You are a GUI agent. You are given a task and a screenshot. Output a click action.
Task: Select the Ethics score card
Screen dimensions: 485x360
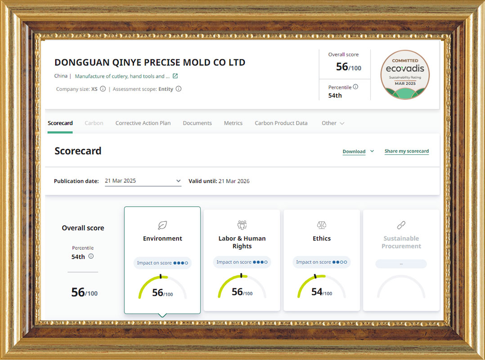point(322,260)
